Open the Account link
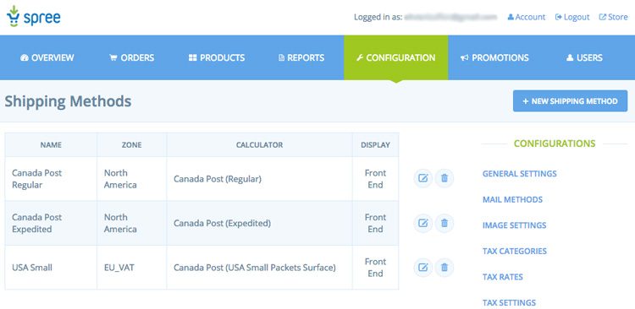635x309 pixels. pos(527,17)
